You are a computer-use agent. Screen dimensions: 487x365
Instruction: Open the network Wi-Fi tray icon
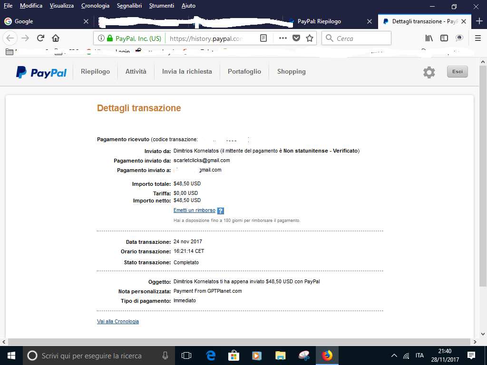coord(406,355)
